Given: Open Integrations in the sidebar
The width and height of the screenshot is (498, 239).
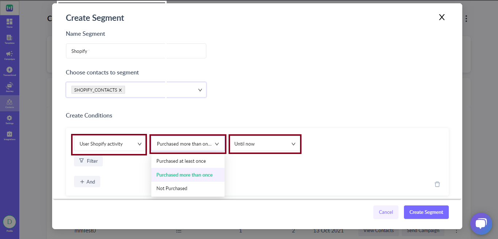Looking at the screenshot, I should point(9,136).
